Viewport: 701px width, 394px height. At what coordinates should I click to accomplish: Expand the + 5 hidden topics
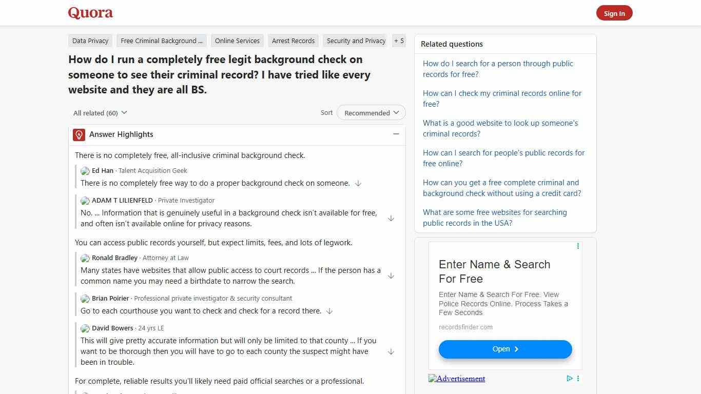[399, 41]
